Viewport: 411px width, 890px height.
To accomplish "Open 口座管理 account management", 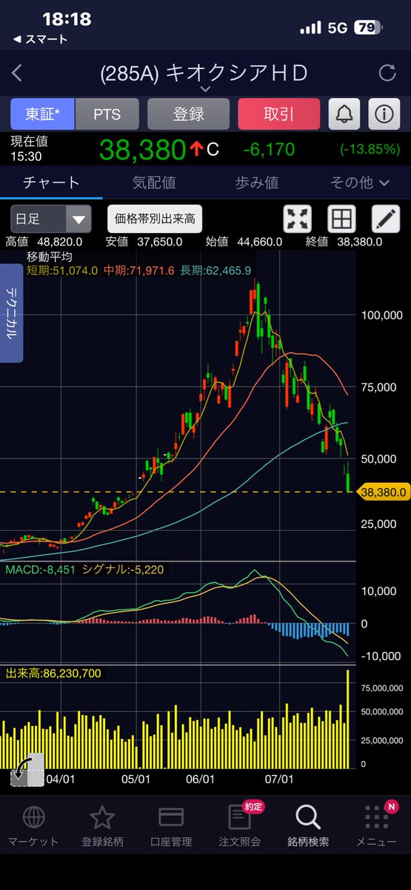I will click(x=171, y=825).
